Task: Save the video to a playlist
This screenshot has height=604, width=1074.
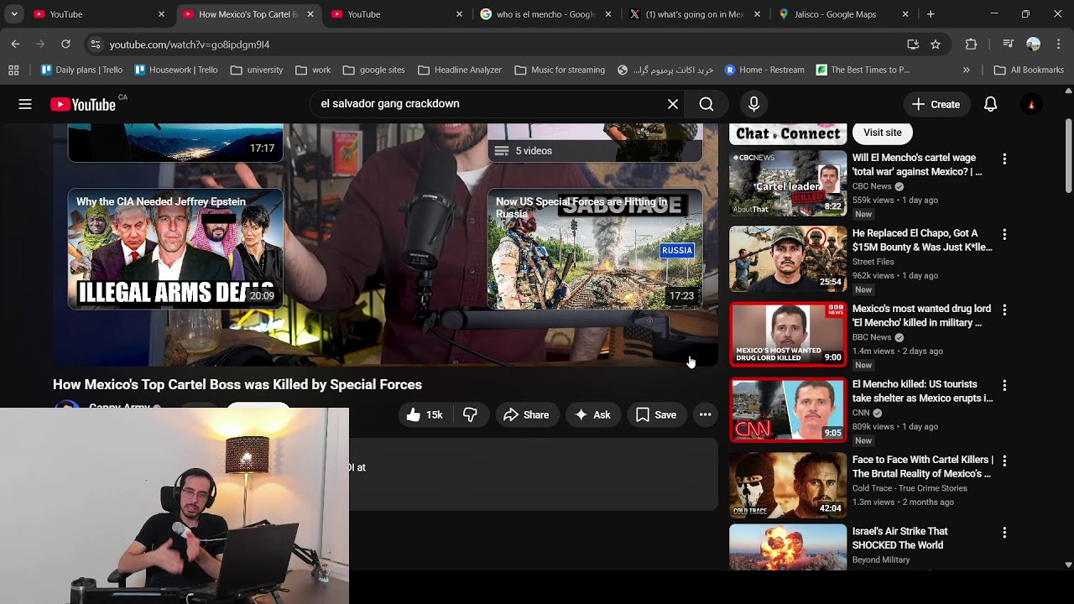Action: tap(655, 414)
